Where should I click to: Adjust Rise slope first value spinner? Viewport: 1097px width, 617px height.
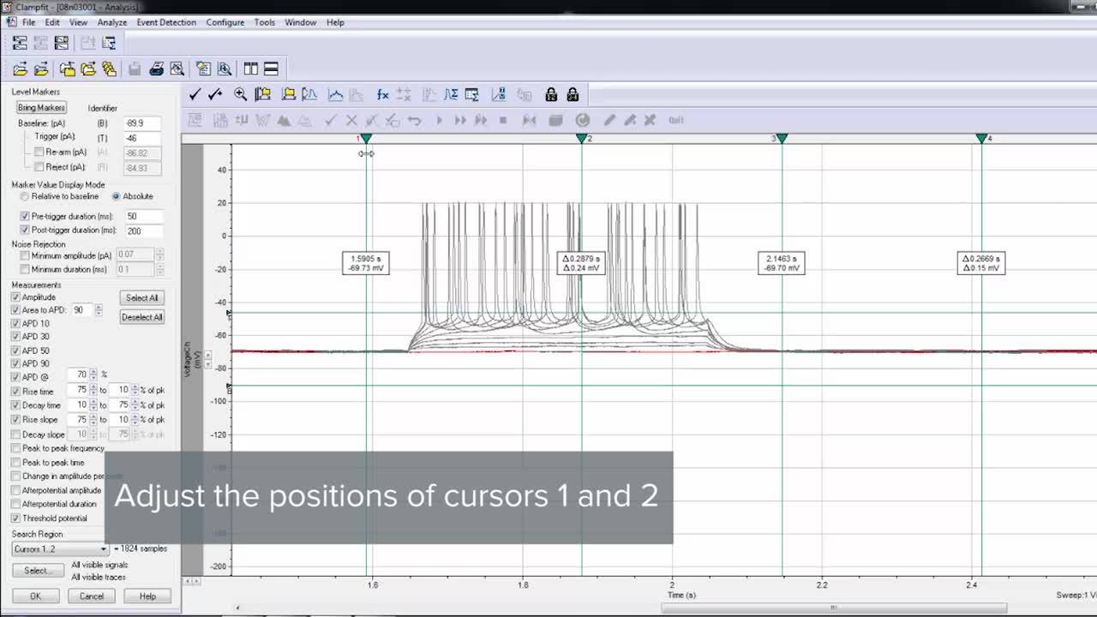coord(93,419)
